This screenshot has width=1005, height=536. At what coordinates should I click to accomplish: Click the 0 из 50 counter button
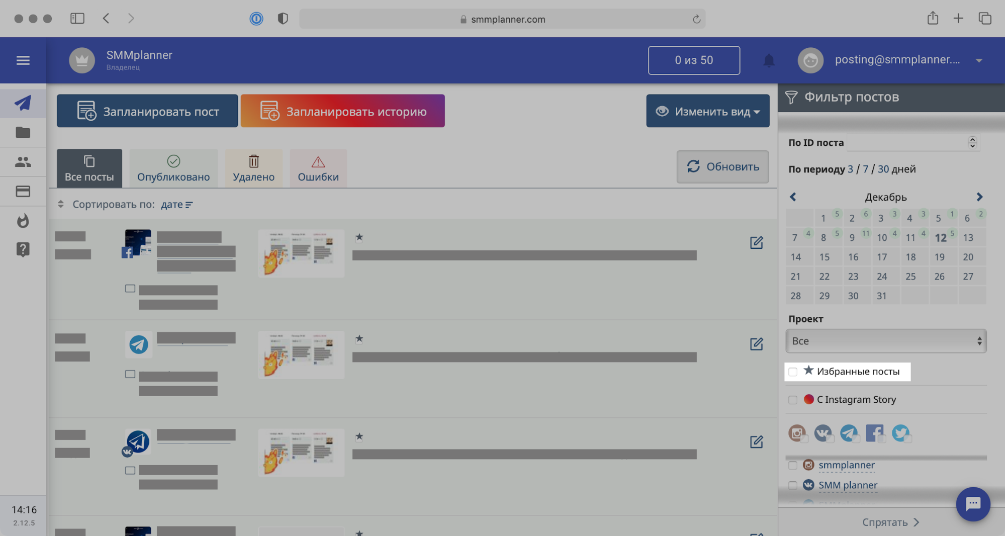(694, 60)
